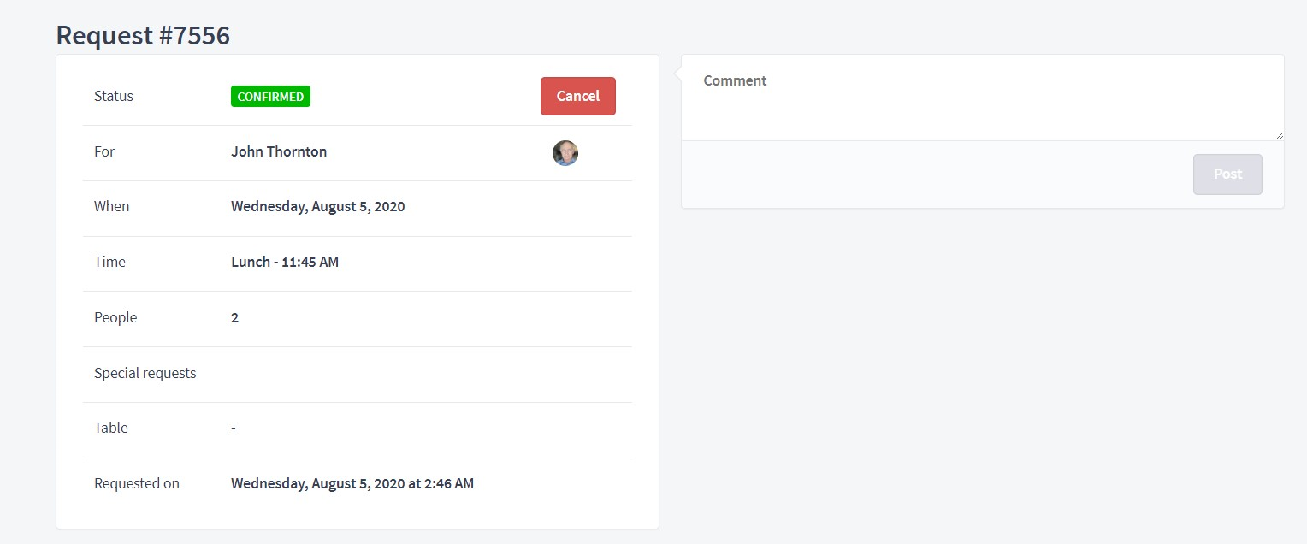The width and height of the screenshot is (1307, 544).
Task: Click the John Thornton name
Action: pos(279,151)
